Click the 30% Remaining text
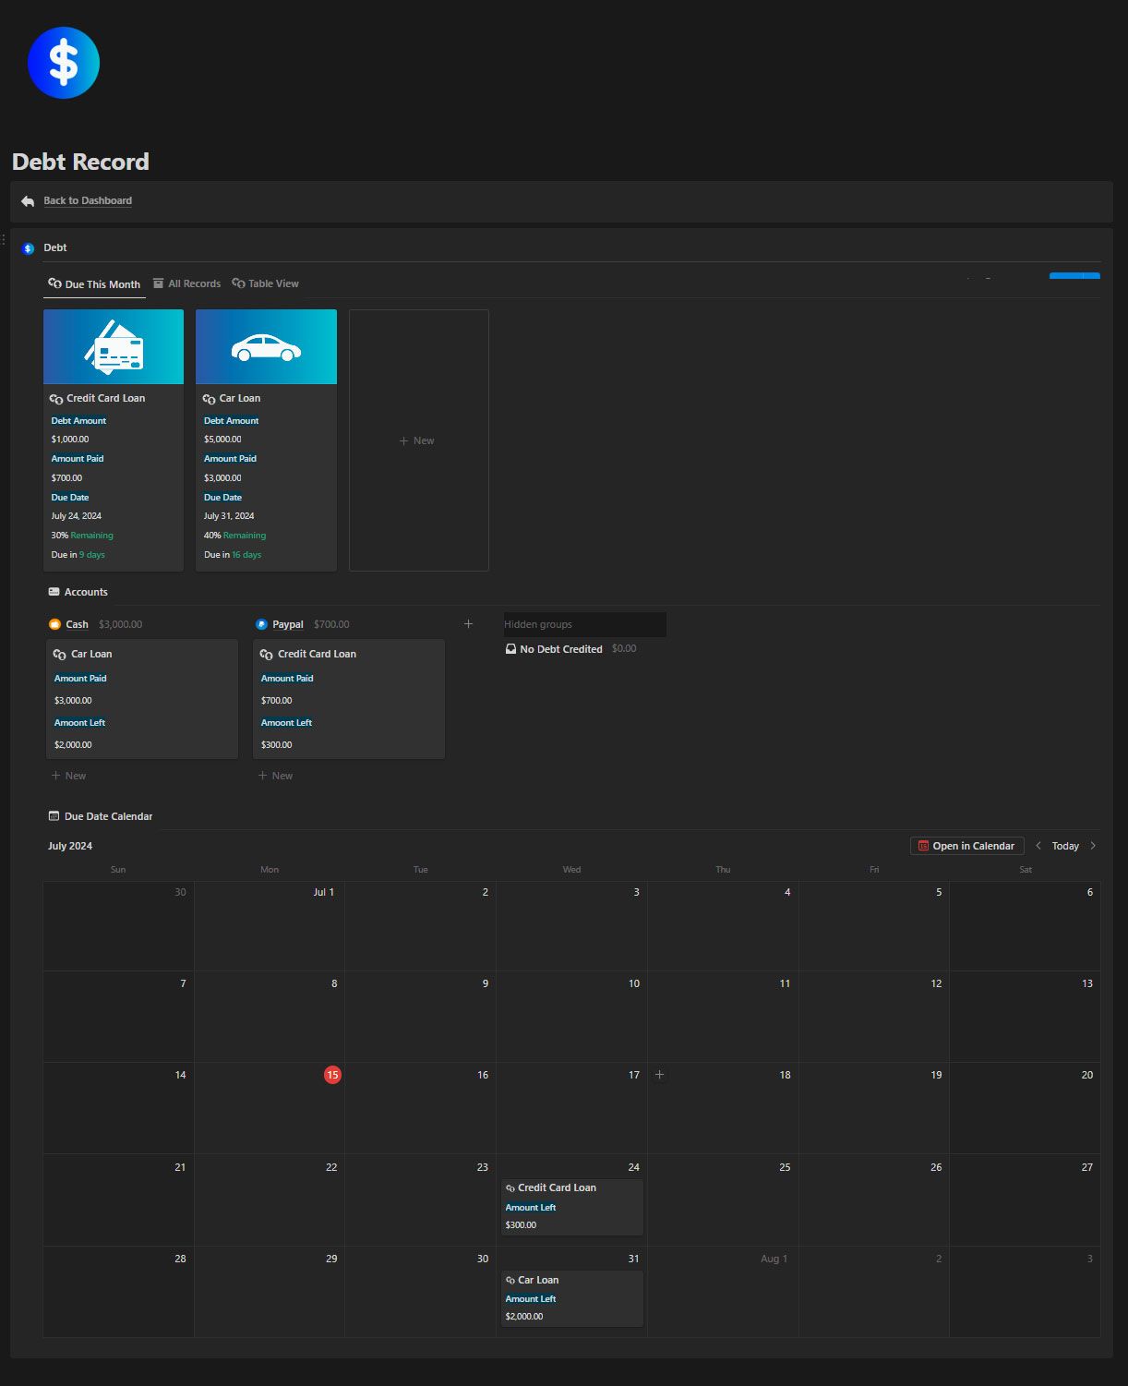Screen dimensions: 1128x1386 pyautogui.click(x=82, y=536)
